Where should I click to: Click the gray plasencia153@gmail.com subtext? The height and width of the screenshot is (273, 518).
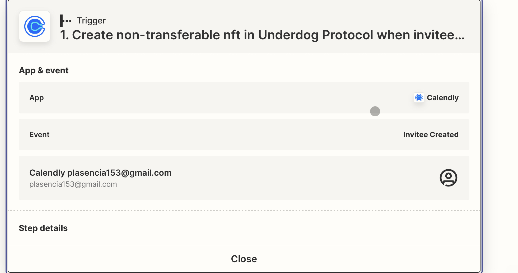pyautogui.click(x=73, y=184)
